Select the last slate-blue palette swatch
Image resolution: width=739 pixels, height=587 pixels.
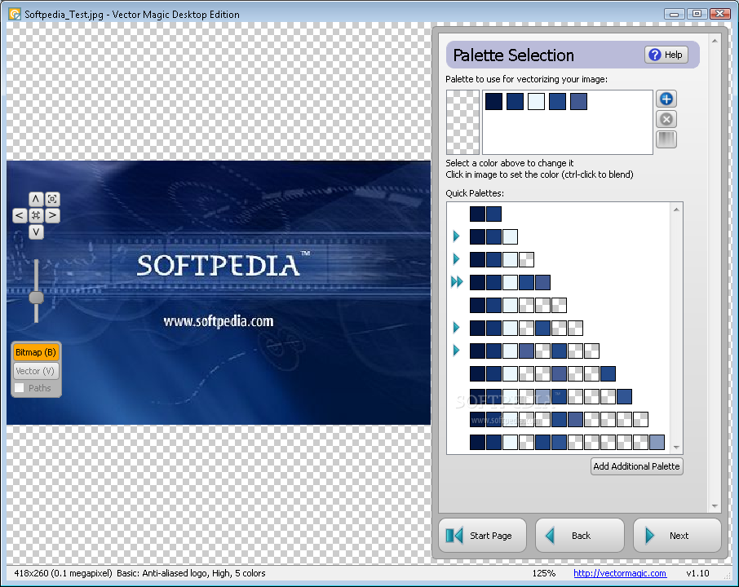pyautogui.click(x=578, y=101)
